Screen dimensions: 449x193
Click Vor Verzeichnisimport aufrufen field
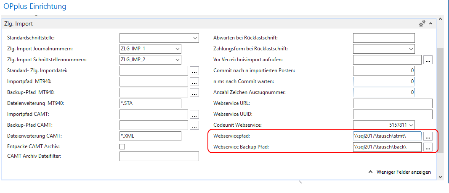[387, 60]
